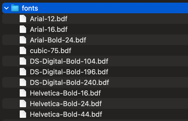Click the cubic-75.bdf document icon
The height and width of the screenshot is (121, 188).
23,50
